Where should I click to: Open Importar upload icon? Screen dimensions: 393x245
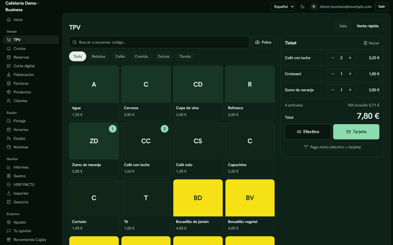[9, 193]
